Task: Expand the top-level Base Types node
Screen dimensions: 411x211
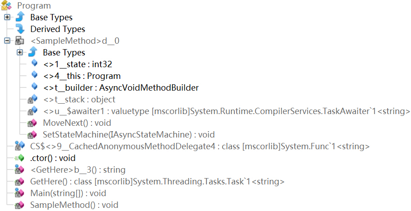Action: (x=7, y=17)
